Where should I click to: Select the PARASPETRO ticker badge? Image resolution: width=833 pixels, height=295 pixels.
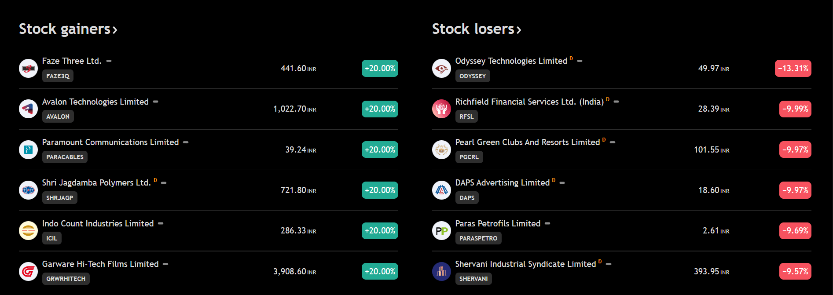point(478,238)
